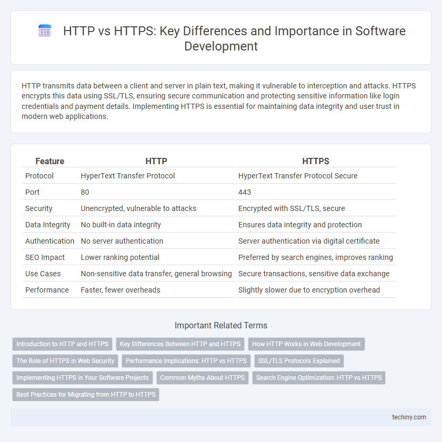Viewport: 442px width, 442px height.
Task: Click No built-in data integrity cell
Action: tap(156, 225)
